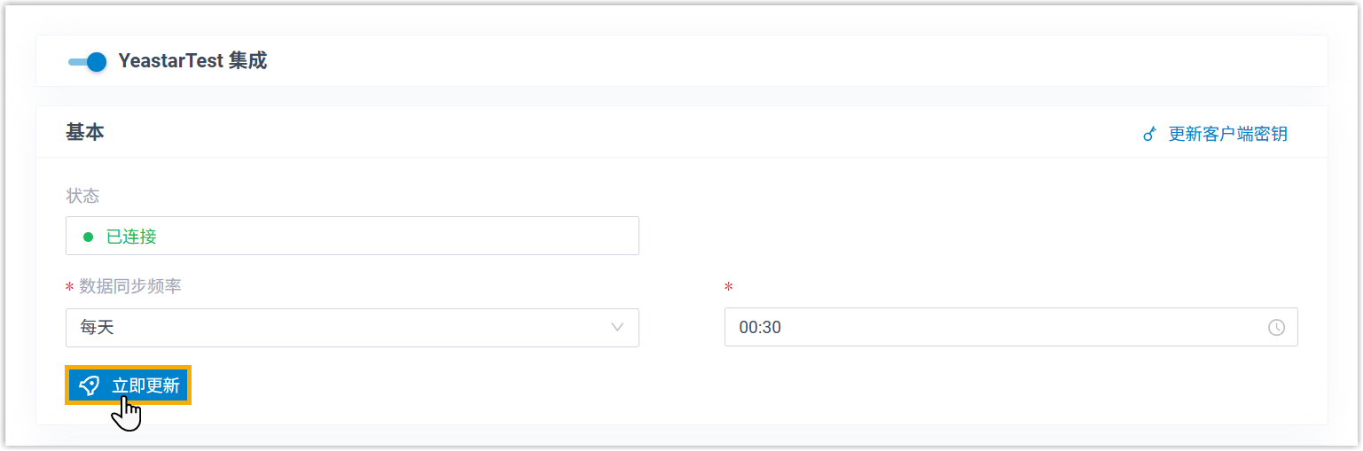Click the YeastarTest 集成 title text
The image size is (1363, 451).
click(x=192, y=61)
